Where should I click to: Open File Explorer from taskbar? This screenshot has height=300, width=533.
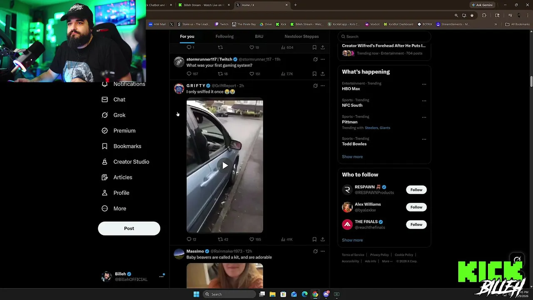272,294
